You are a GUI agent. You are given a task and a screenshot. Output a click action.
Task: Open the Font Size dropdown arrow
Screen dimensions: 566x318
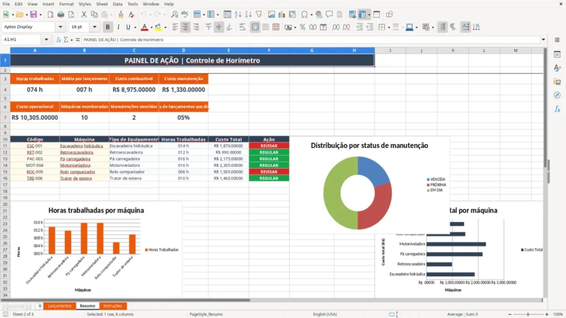(x=95, y=26)
